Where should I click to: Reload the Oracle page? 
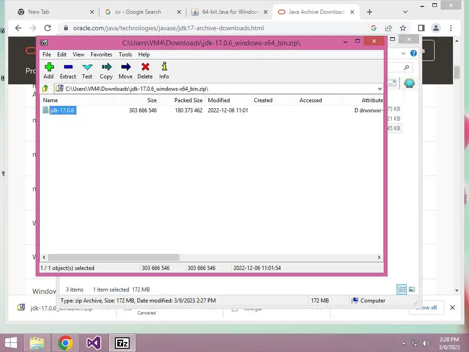click(48, 28)
